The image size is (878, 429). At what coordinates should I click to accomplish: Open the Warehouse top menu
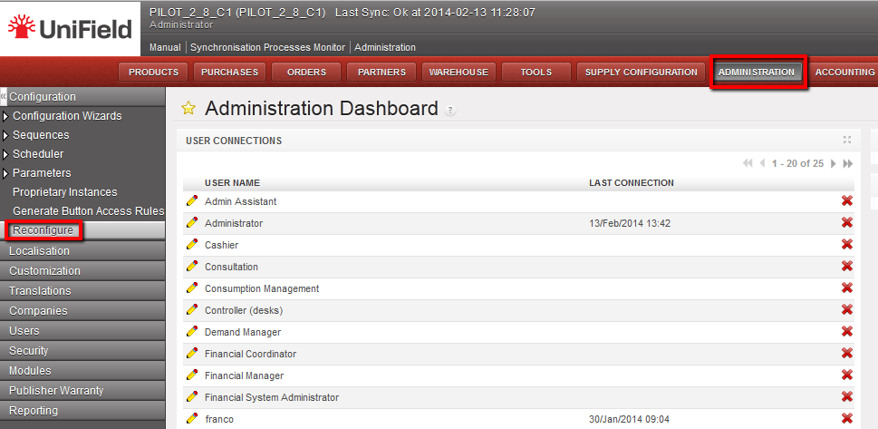458,73
